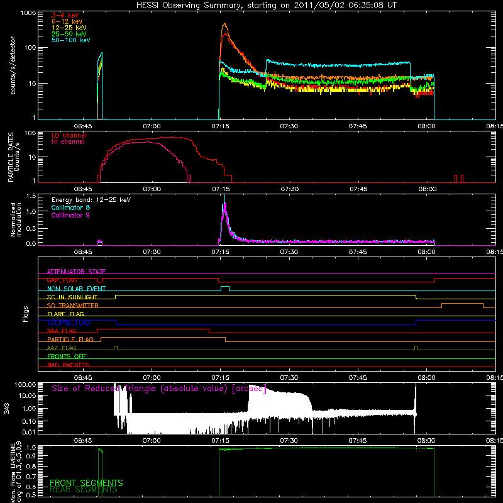
Task: Select the '25-50 keV' legend label
Action: coord(69,34)
